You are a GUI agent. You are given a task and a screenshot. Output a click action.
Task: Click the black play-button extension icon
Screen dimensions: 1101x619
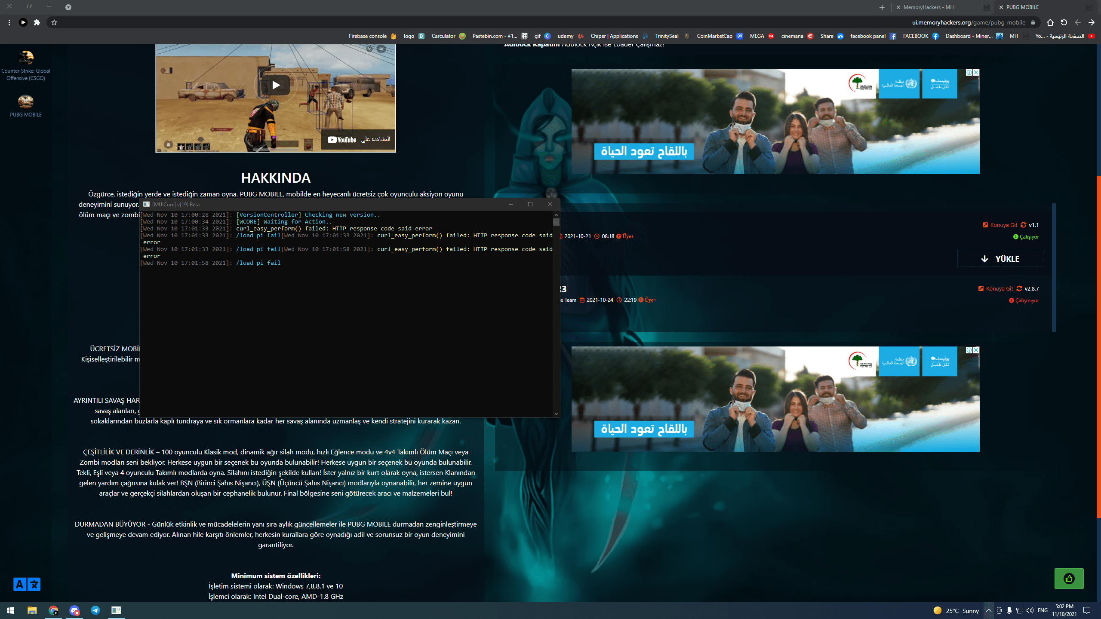pyautogui.click(x=23, y=22)
